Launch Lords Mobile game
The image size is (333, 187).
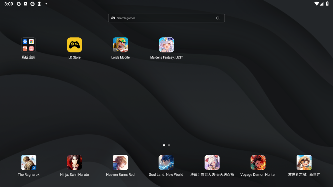[120, 45]
